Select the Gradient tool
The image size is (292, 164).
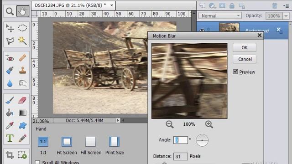pos(22,113)
